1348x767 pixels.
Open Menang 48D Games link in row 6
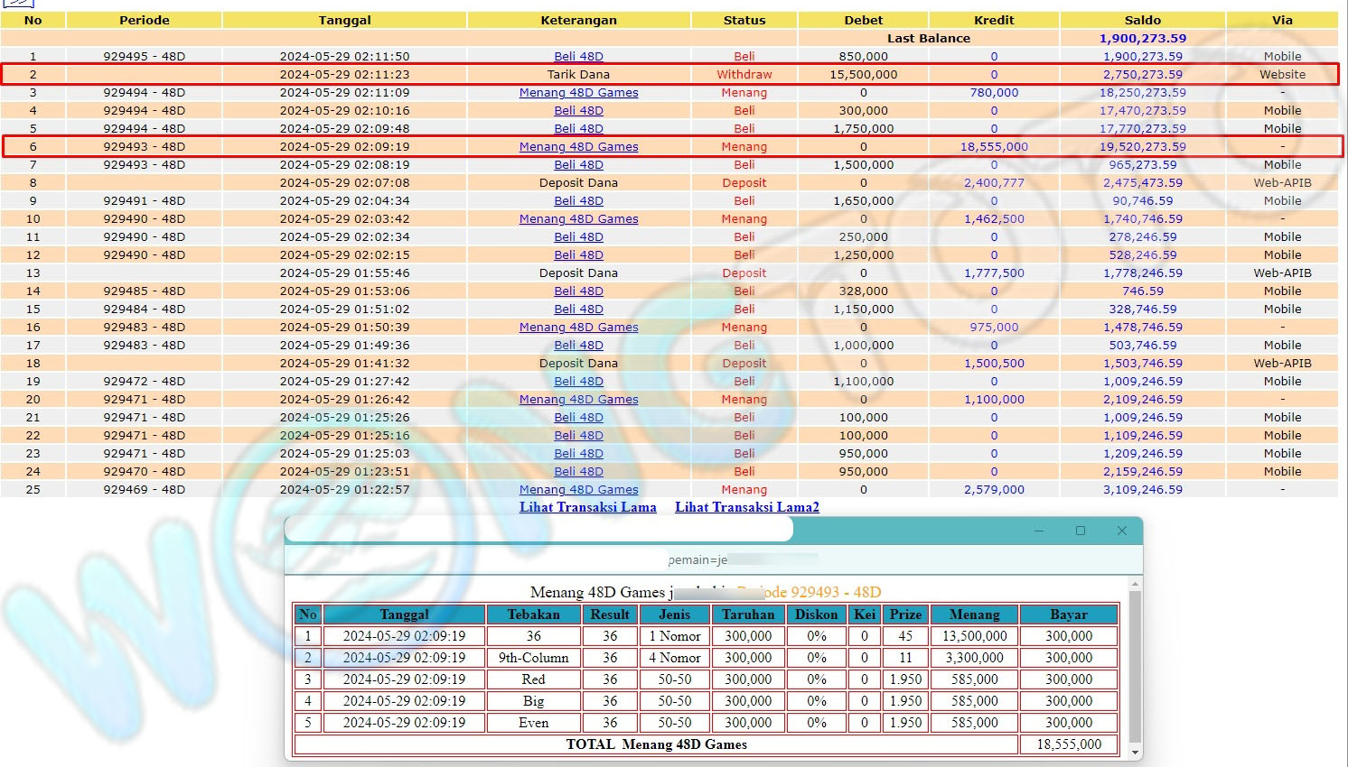pyautogui.click(x=578, y=147)
